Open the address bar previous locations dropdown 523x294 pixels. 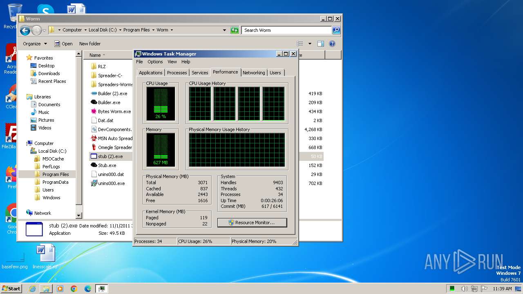pyautogui.click(x=224, y=30)
